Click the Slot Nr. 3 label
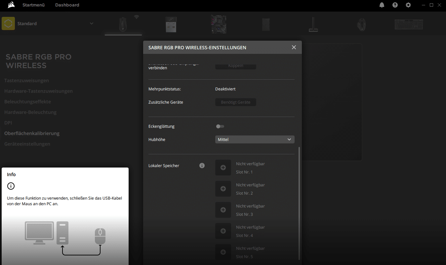 244,214
